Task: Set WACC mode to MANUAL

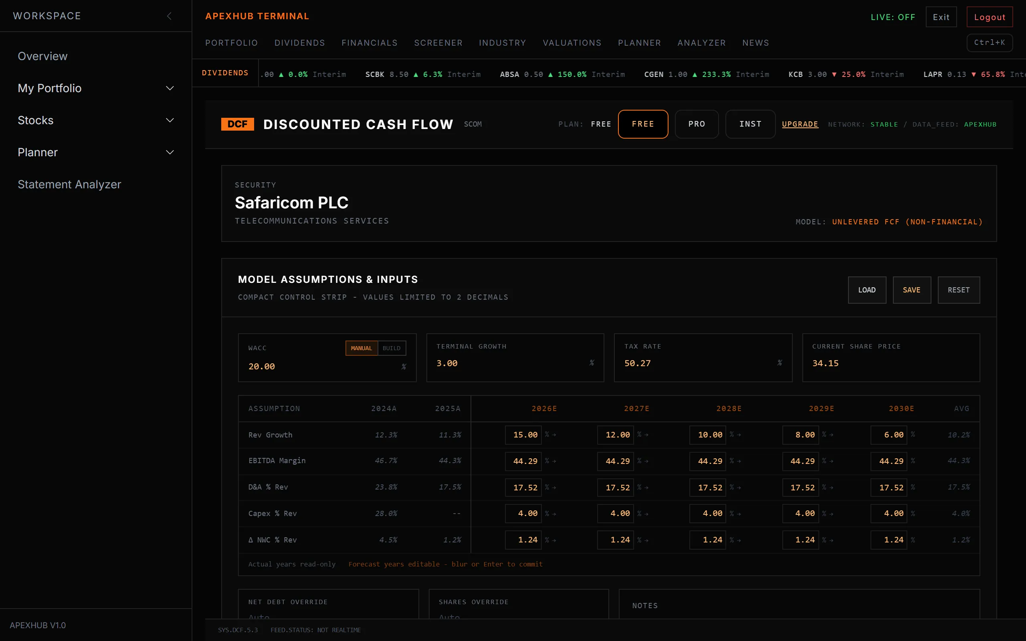Action: 361,348
